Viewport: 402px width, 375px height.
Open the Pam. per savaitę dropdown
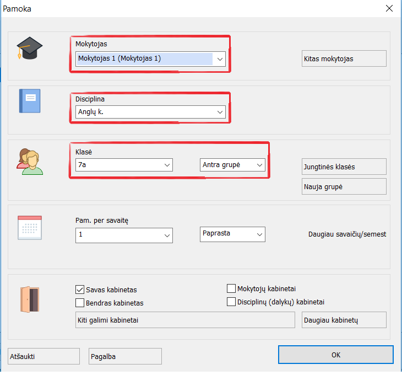(166, 235)
